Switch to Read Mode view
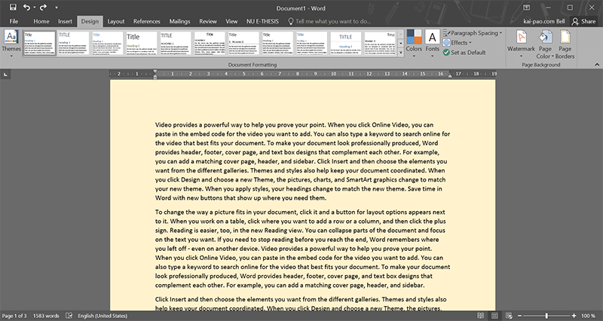 pyautogui.click(x=480, y=316)
